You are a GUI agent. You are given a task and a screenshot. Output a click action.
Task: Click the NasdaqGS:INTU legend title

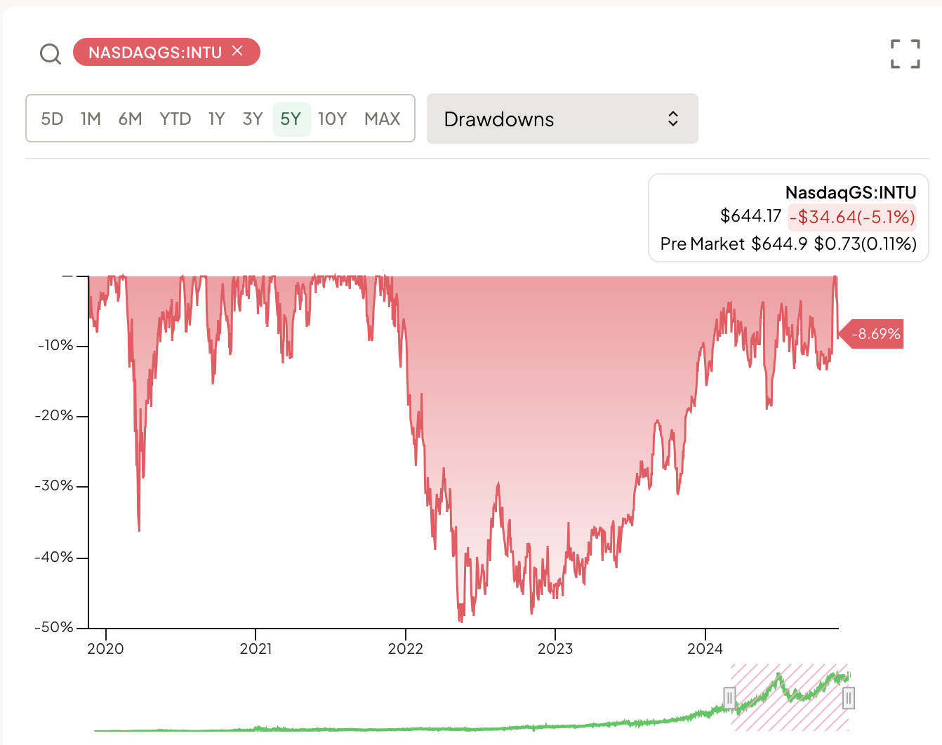point(851,192)
